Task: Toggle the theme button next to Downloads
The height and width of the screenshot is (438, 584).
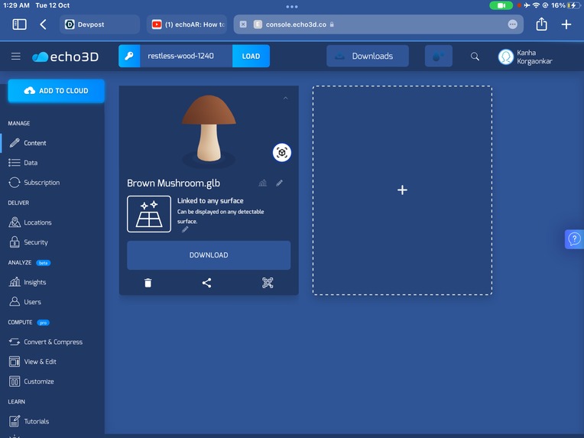Action: pos(438,56)
